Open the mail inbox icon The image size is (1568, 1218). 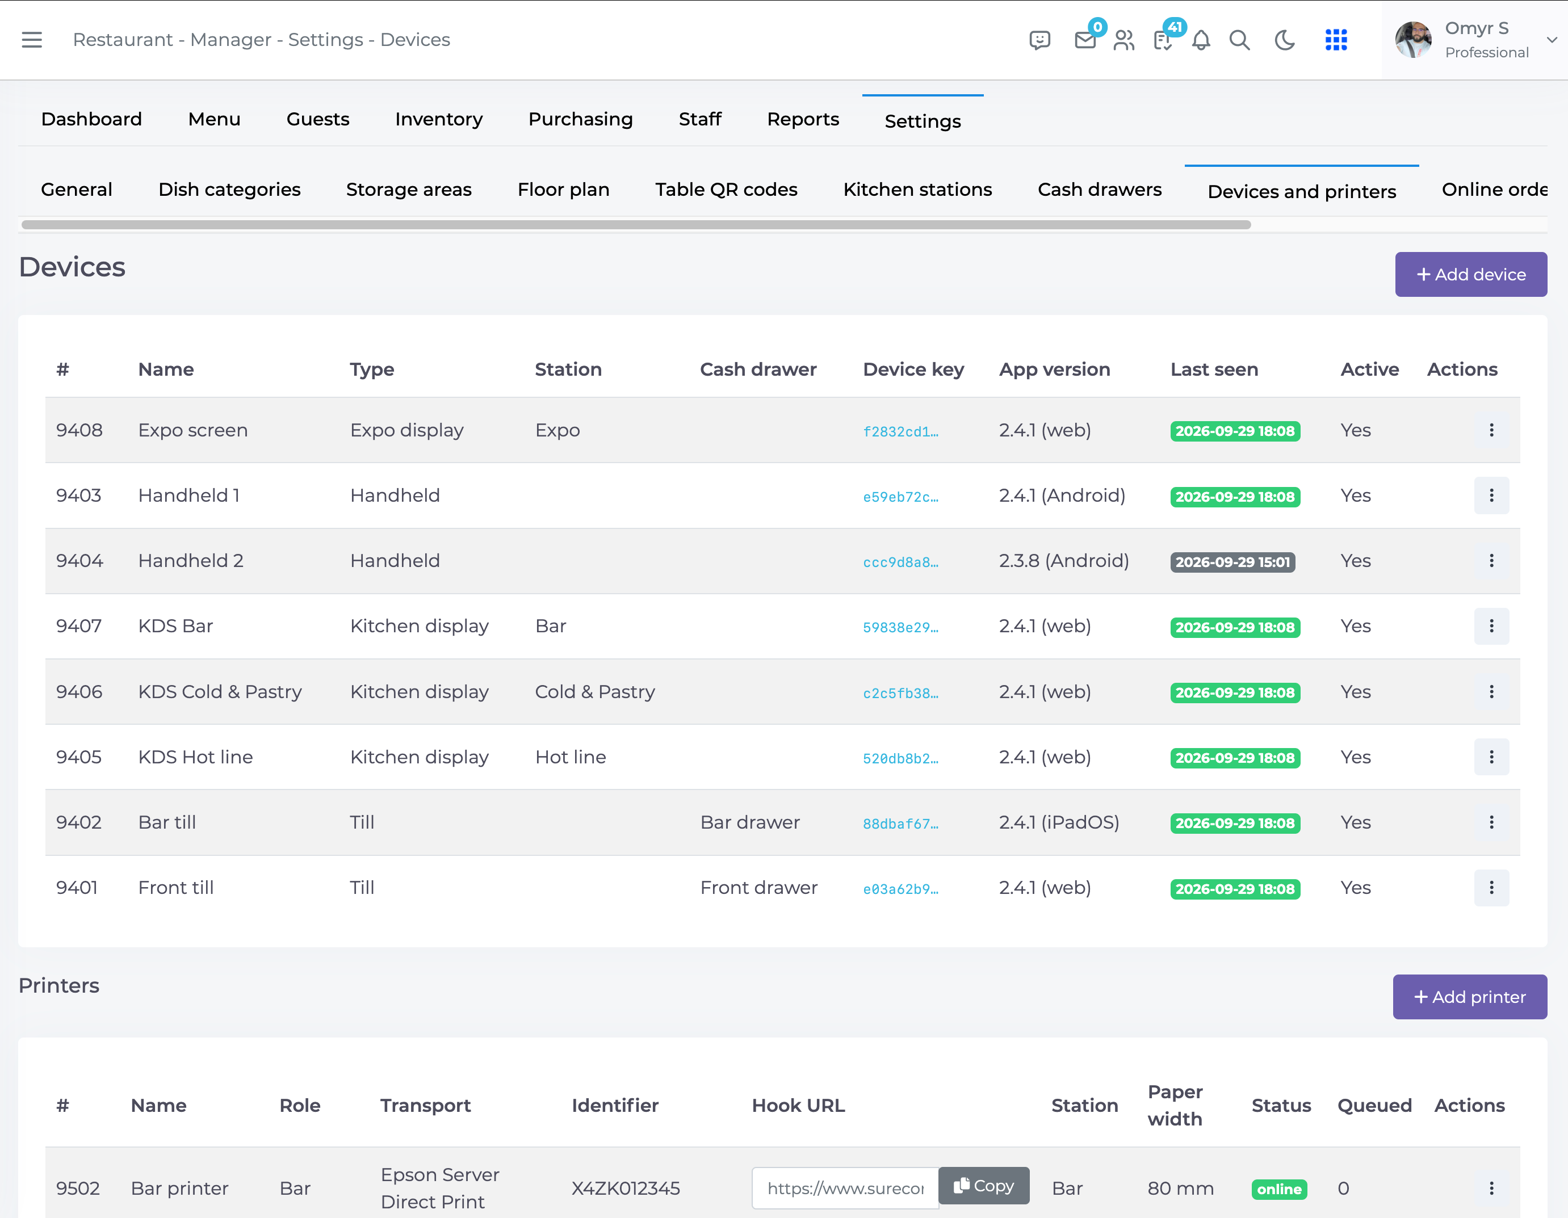[x=1085, y=40]
